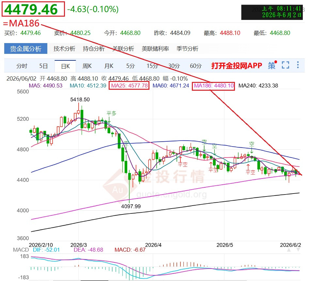Viewport: 309px width, 281px height.
Task: Click the 2026/6/2 date axis label
Action: pyautogui.click(x=290, y=245)
